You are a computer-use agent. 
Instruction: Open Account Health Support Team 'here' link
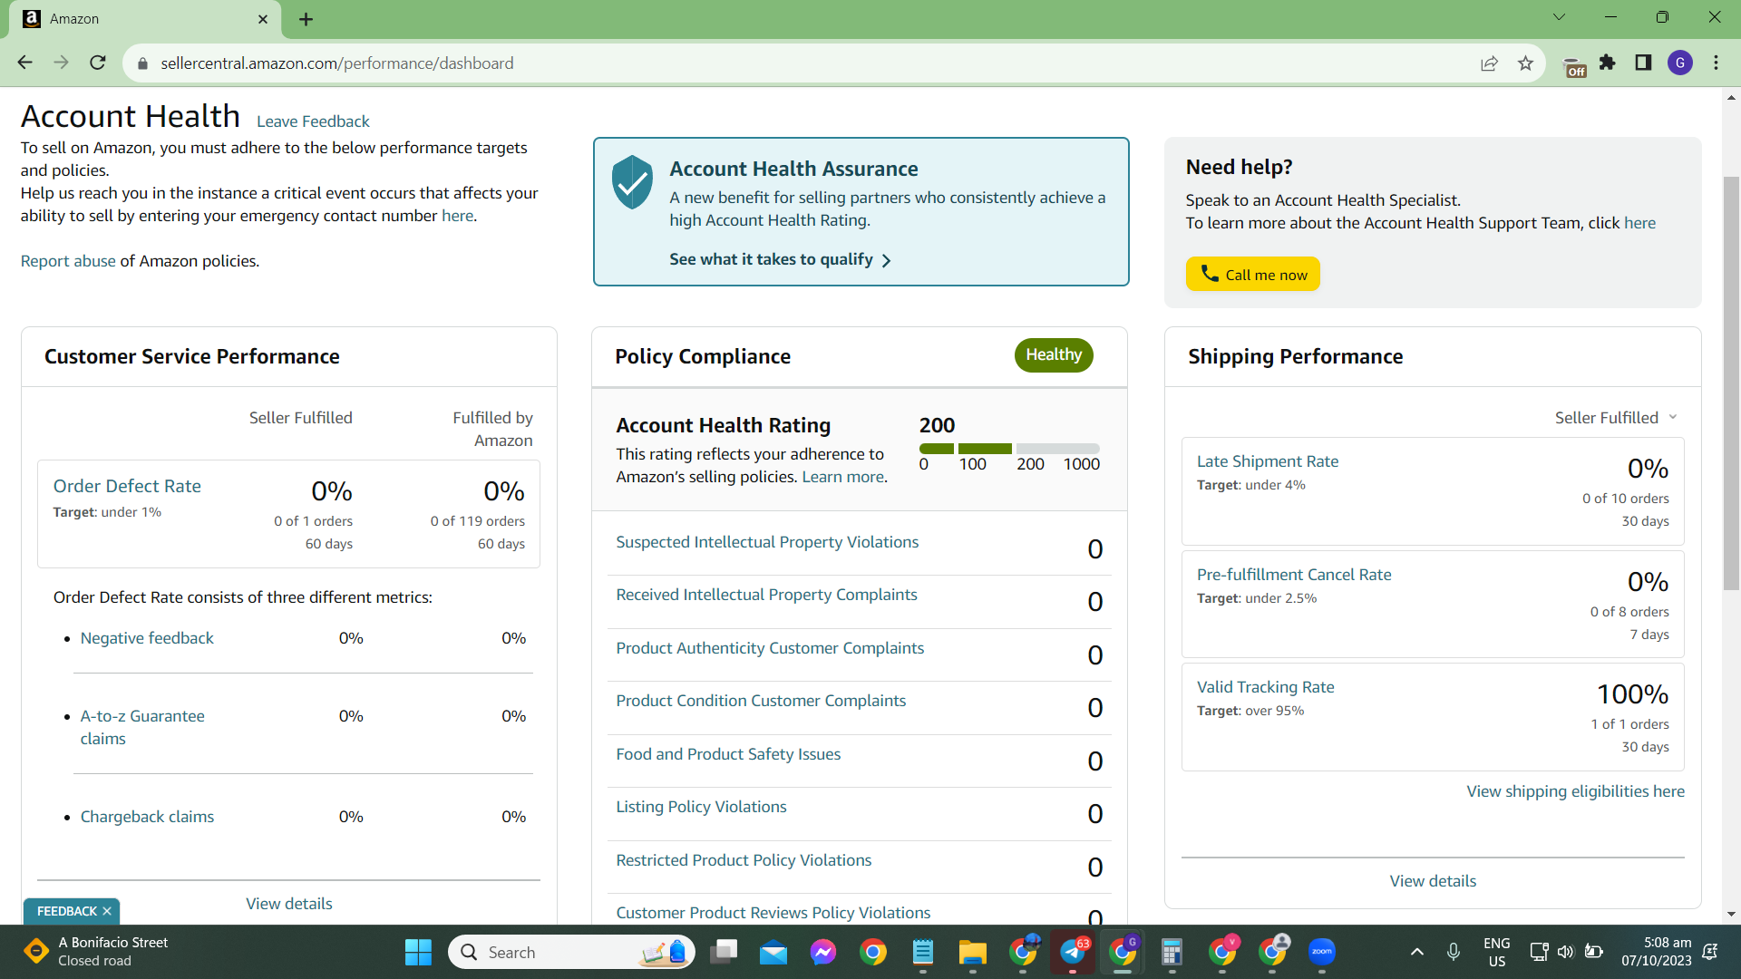(x=1639, y=223)
